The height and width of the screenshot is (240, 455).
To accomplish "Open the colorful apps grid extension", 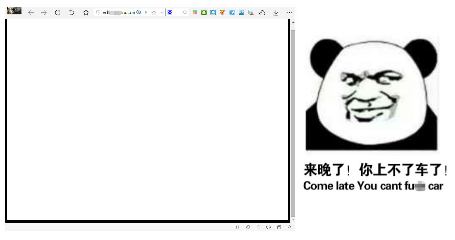I will point(195,12).
